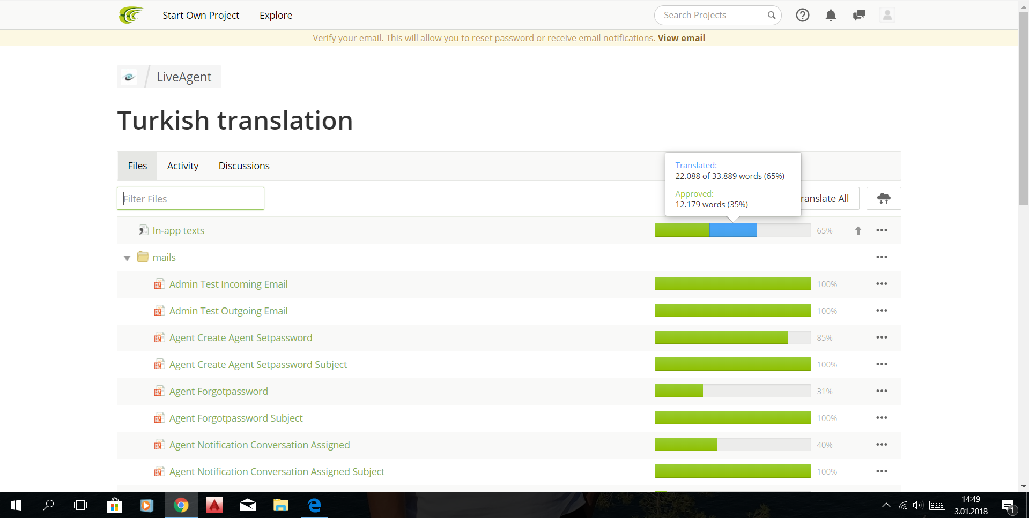Click the LiveAgent project logo icon
The width and height of the screenshot is (1029, 518).
point(129,77)
